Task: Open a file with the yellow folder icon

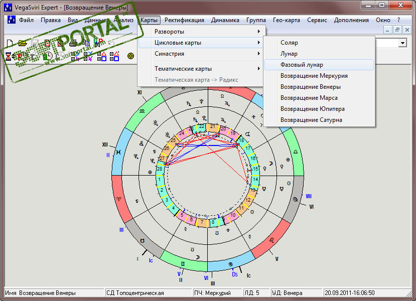Action: (23, 43)
